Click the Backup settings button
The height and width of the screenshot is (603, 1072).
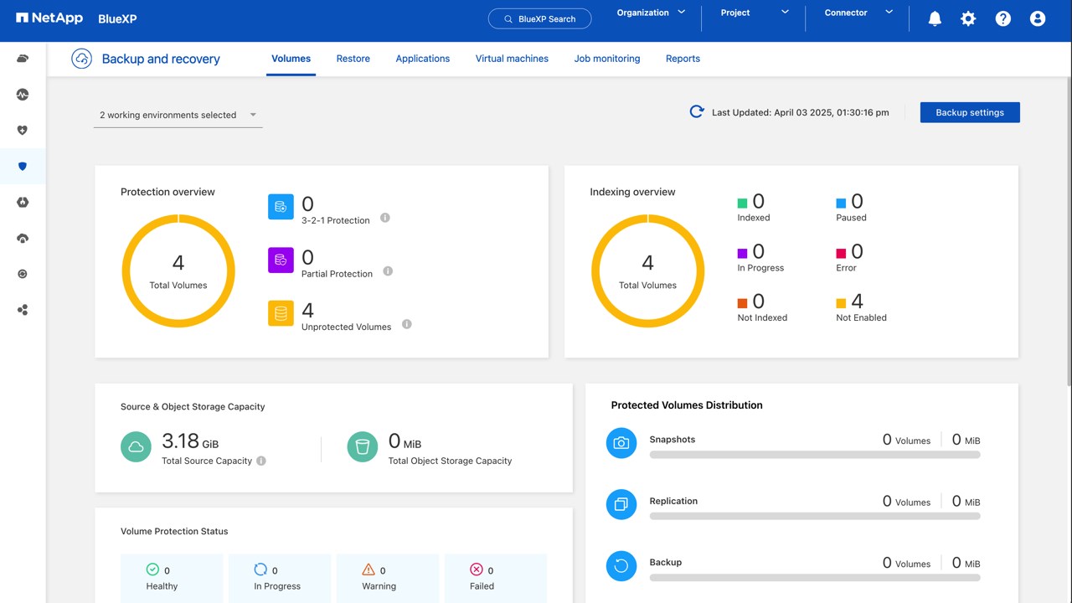[969, 112]
